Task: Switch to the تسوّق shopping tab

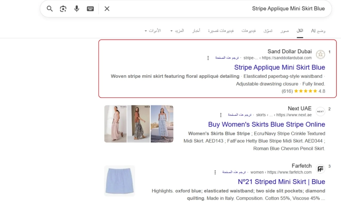Action: [268, 31]
